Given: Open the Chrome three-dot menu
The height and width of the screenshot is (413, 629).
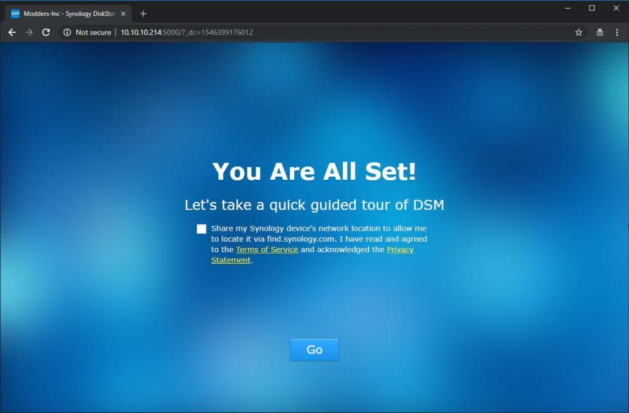Looking at the screenshot, I should click(617, 33).
